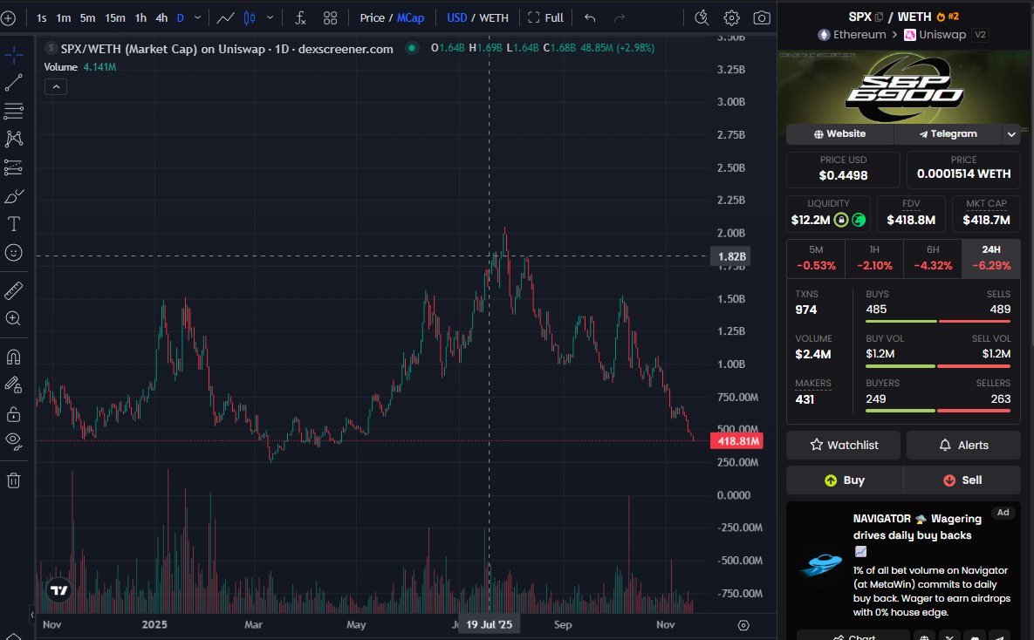The image size is (1034, 640).
Task: Select the crosshair cursor tool
Action: 13,55
